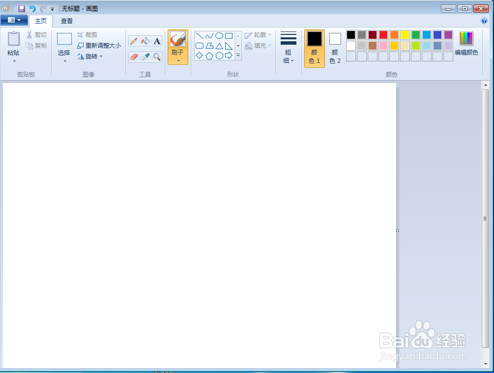The width and height of the screenshot is (494, 373).
Task: Expand the Paste (粘贴) dropdown arrow
Action: pyautogui.click(x=14, y=61)
